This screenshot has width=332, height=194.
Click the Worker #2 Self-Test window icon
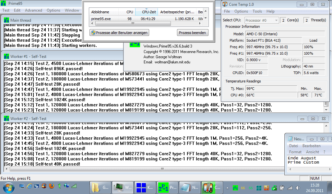point(6,118)
